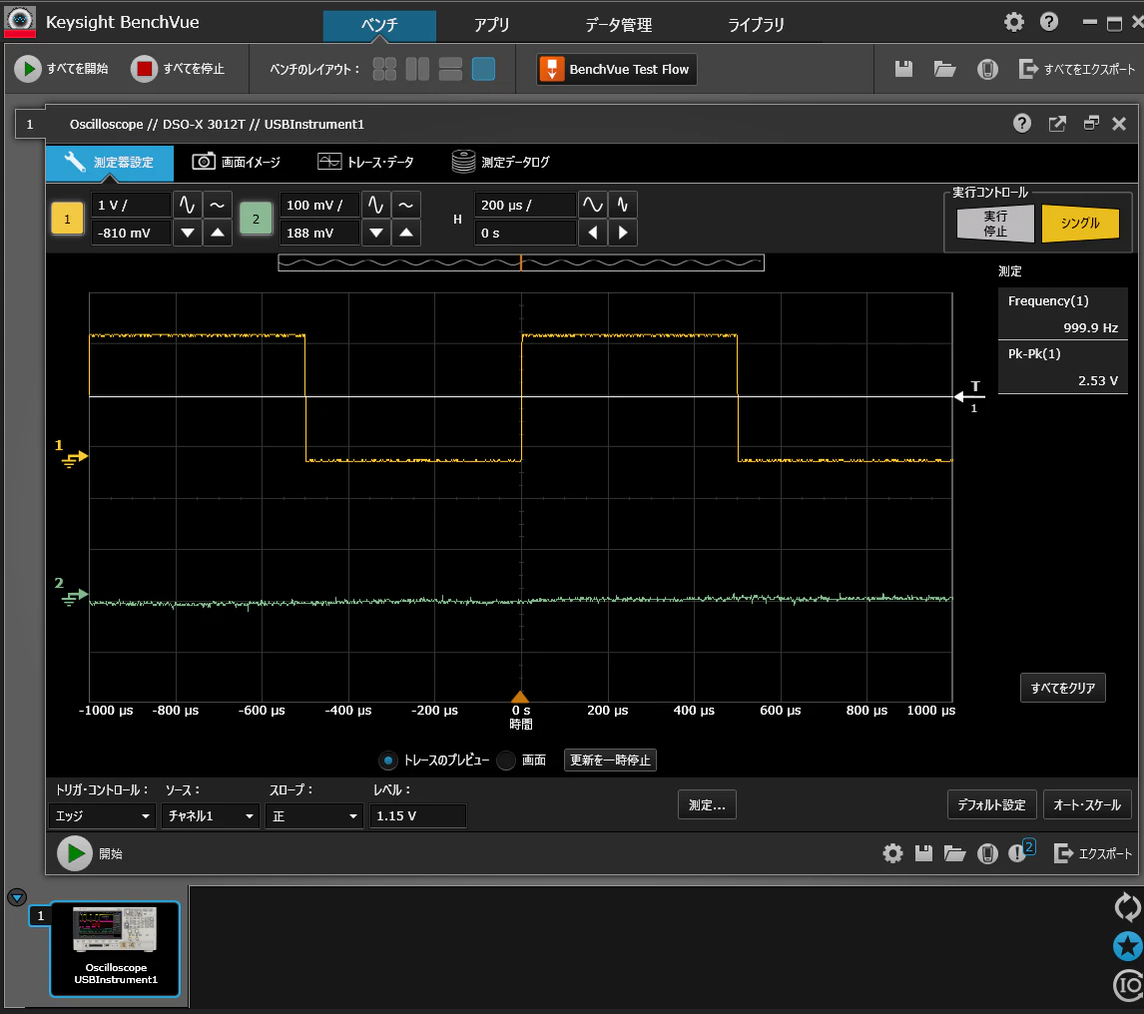Click the oscilloscope panel restore icon
The image size is (1144, 1014).
pos(1091,124)
